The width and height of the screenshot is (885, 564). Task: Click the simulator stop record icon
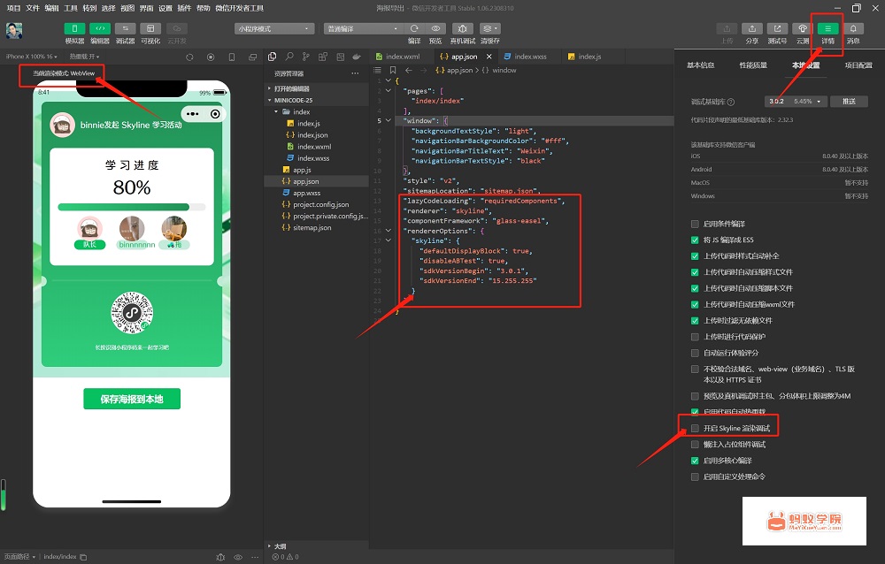[211, 57]
